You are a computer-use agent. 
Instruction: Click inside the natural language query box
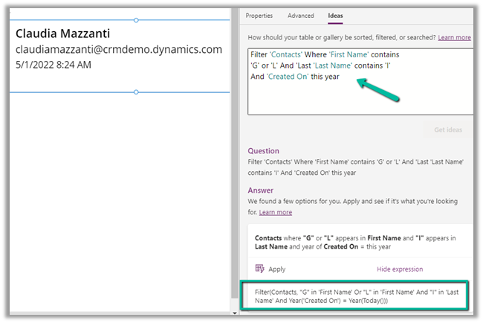359,97
